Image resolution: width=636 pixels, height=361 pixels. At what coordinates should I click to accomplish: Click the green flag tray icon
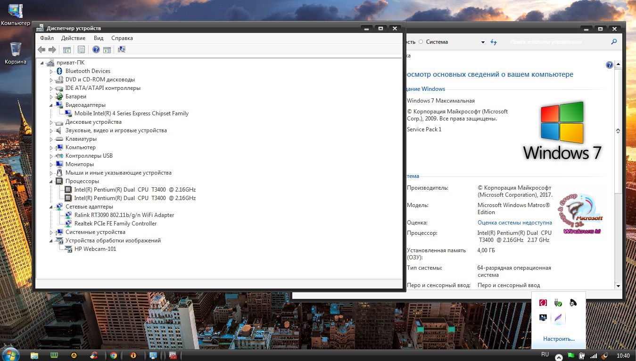tap(571, 355)
